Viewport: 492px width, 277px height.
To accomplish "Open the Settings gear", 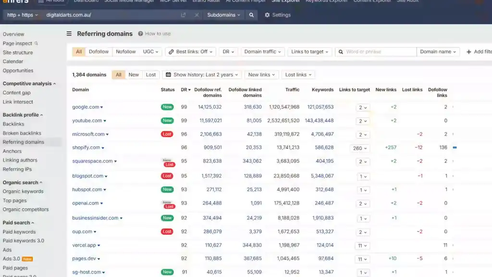I will click(267, 15).
